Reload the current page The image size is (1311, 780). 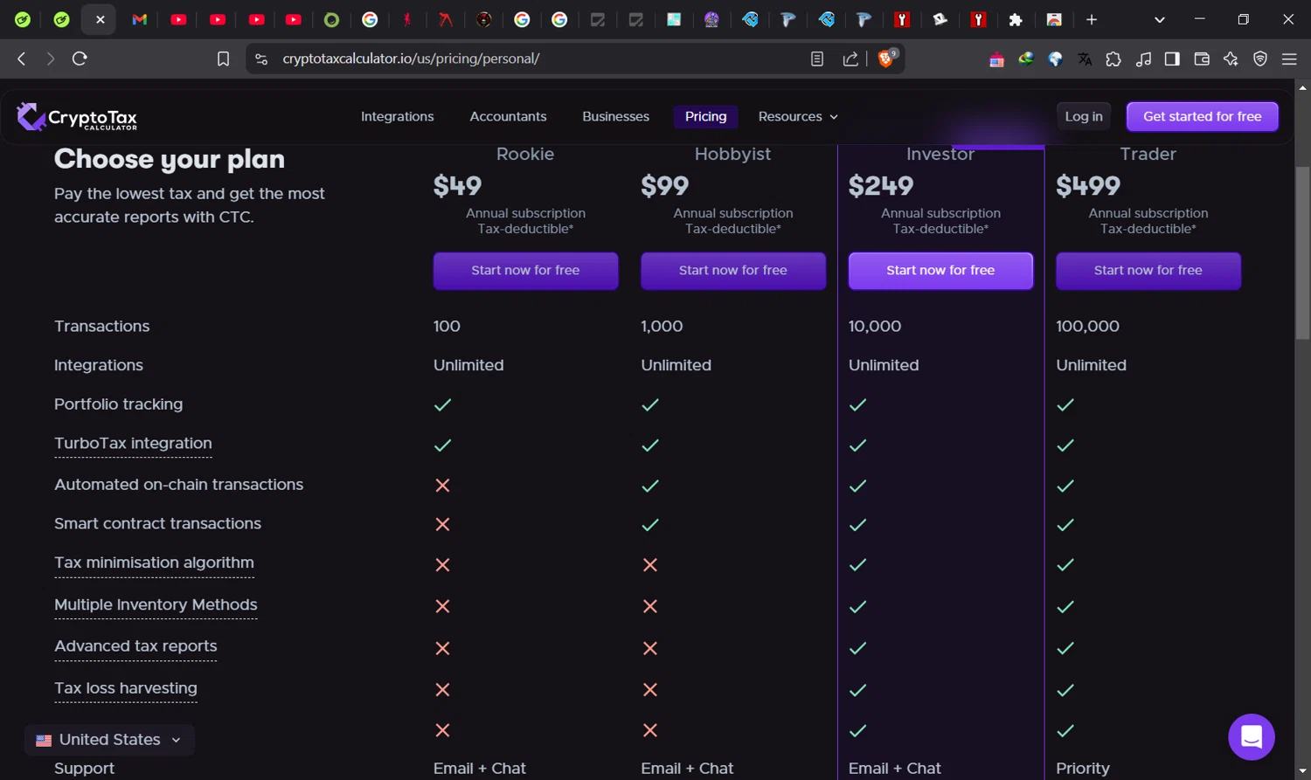coord(80,59)
